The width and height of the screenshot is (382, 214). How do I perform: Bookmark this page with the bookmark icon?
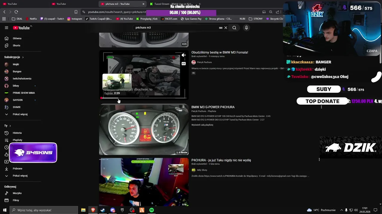point(76,12)
